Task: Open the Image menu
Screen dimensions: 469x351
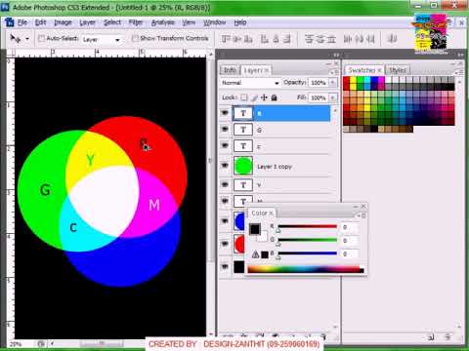Action: pos(63,22)
